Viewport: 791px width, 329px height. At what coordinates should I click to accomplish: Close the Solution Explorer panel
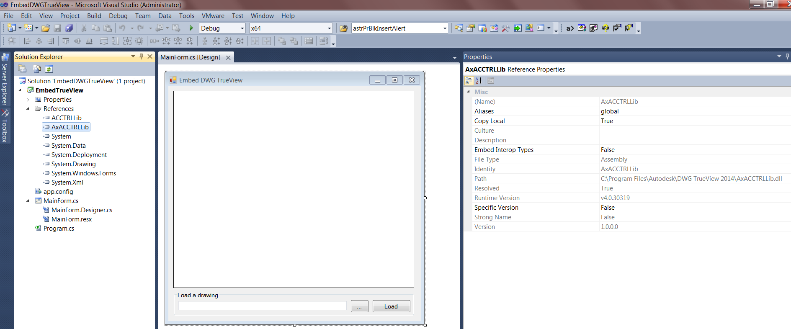coord(150,57)
